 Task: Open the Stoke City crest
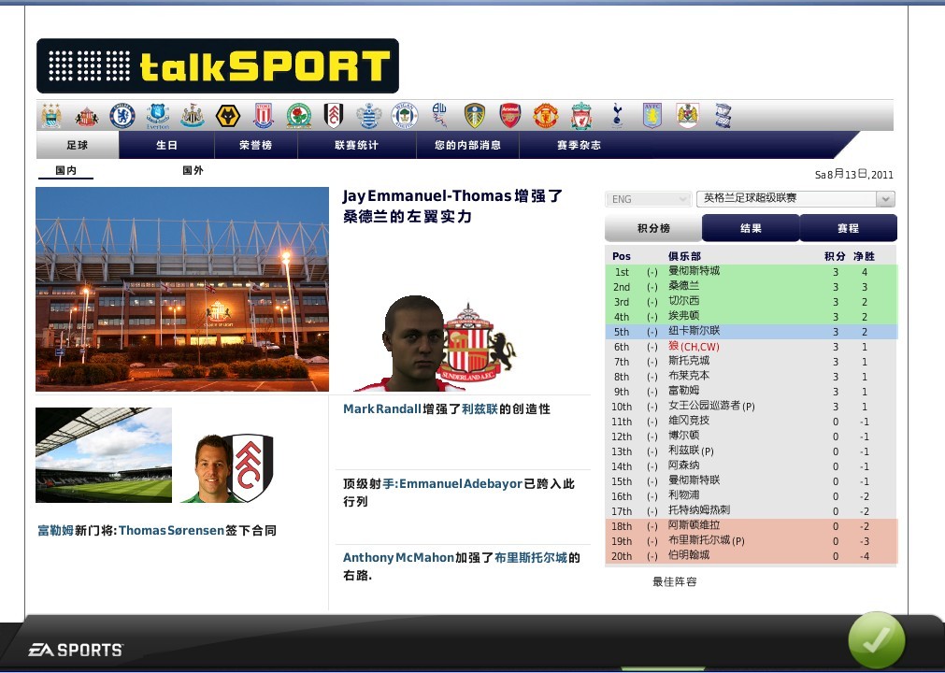click(x=264, y=116)
